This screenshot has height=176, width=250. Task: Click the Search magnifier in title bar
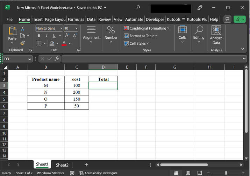tap(138, 7)
